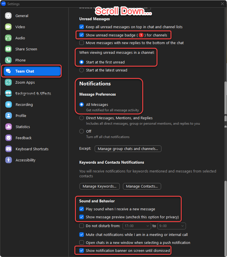
Task: Open Manage group chats and channels
Action: pyautogui.click(x=128, y=149)
